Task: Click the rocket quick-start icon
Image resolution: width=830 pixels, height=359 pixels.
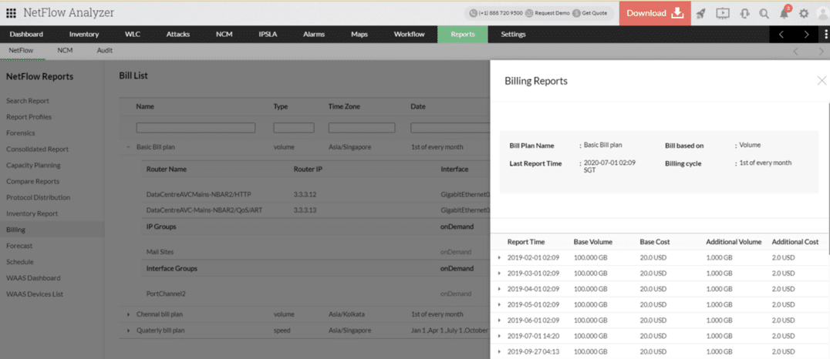Action: (x=700, y=13)
